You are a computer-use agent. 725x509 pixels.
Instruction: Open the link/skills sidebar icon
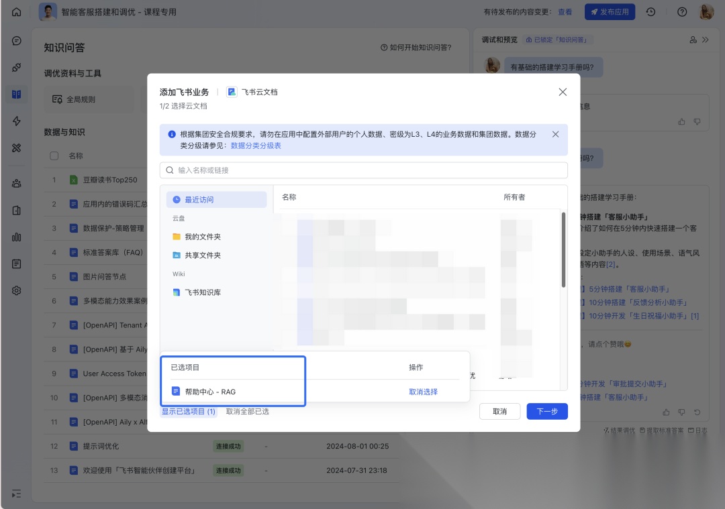coord(17,68)
